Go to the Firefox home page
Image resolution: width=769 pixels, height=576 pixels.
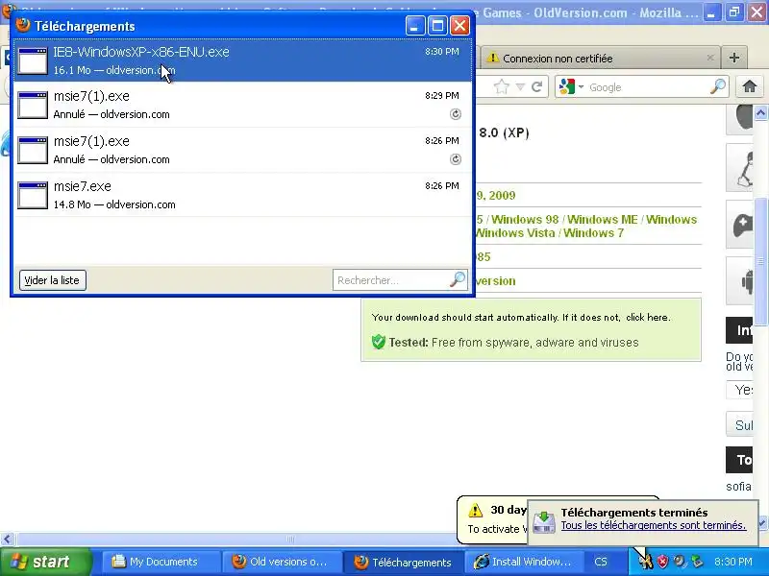click(x=749, y=86)
